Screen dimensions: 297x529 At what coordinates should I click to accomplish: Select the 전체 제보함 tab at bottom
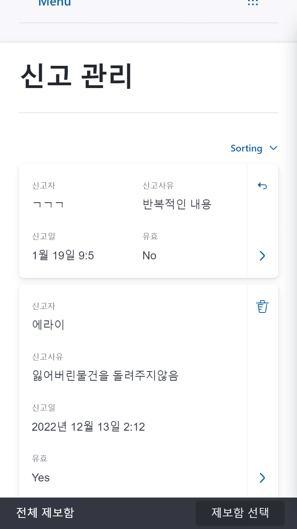[x=45, y=513]
